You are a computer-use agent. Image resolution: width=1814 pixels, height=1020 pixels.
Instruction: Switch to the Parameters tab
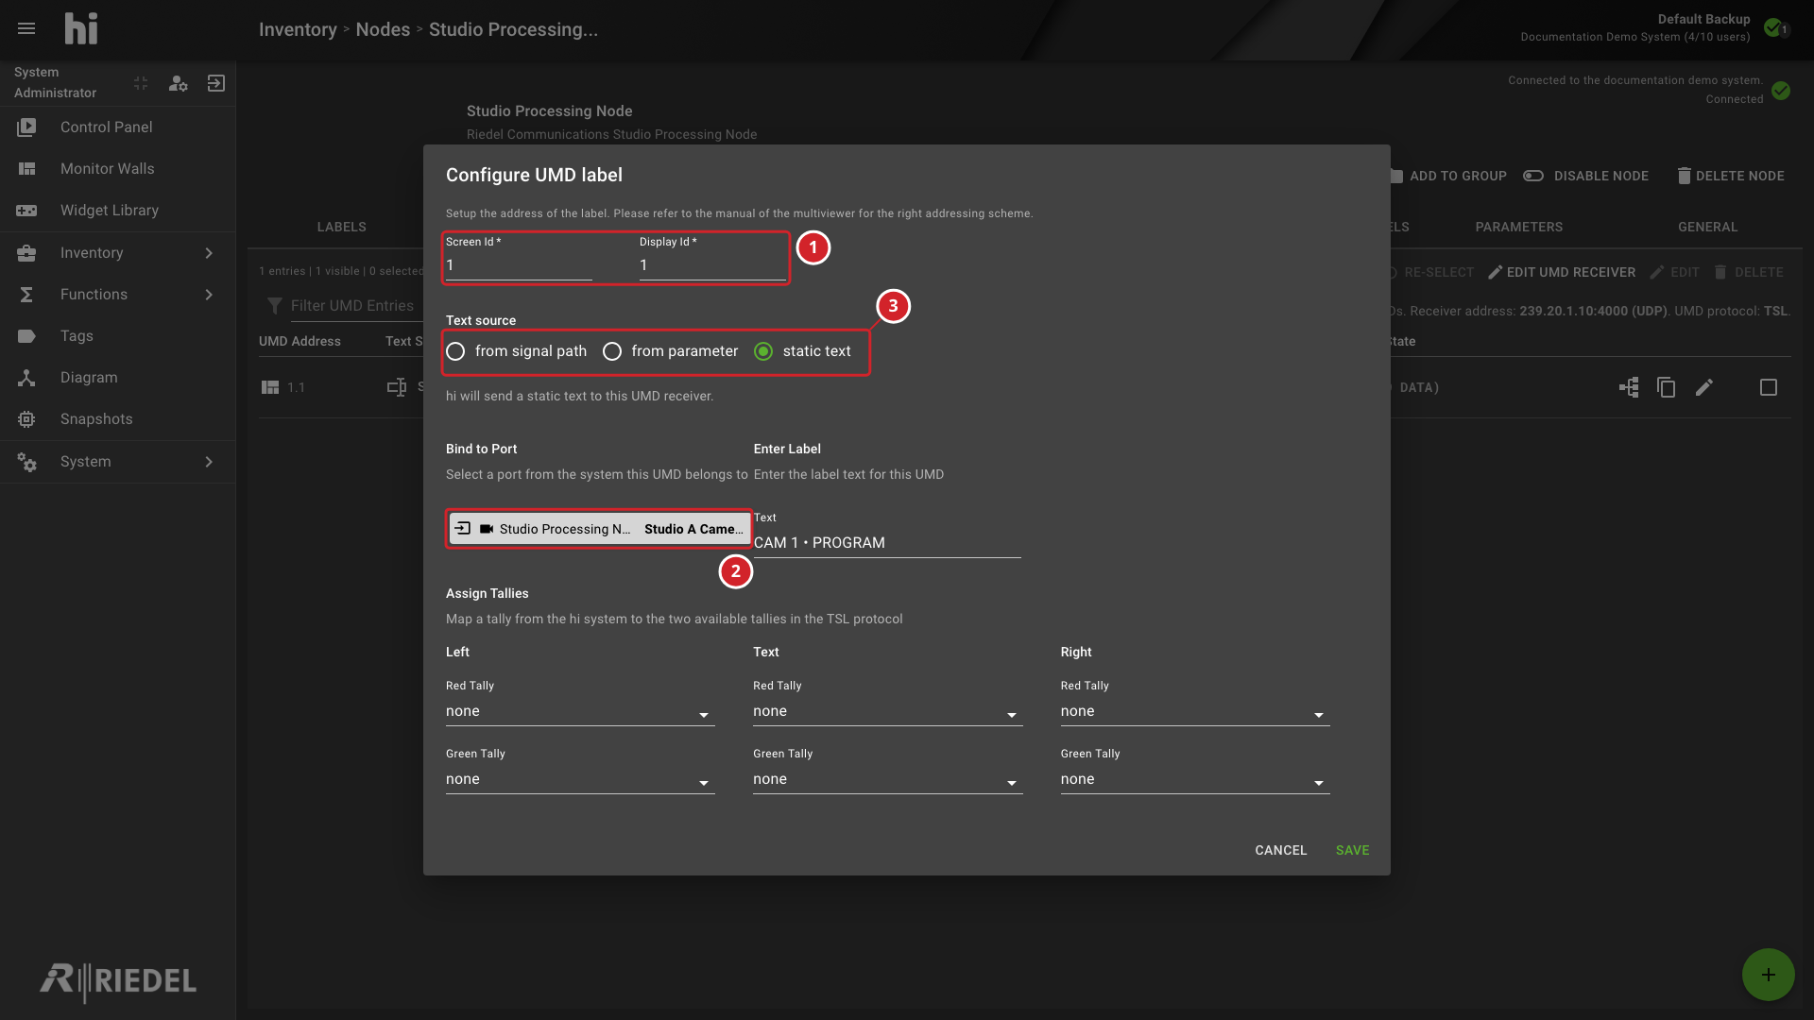1518,227
